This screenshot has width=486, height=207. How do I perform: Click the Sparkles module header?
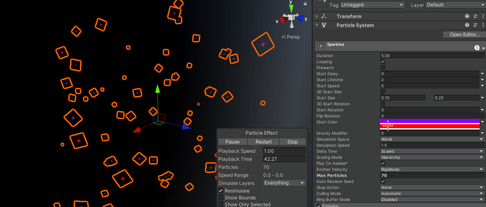[400, 46]
